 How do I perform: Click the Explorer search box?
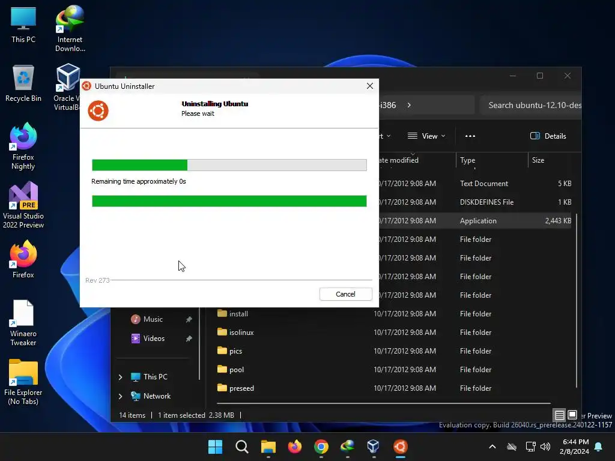tap(531, 105)
